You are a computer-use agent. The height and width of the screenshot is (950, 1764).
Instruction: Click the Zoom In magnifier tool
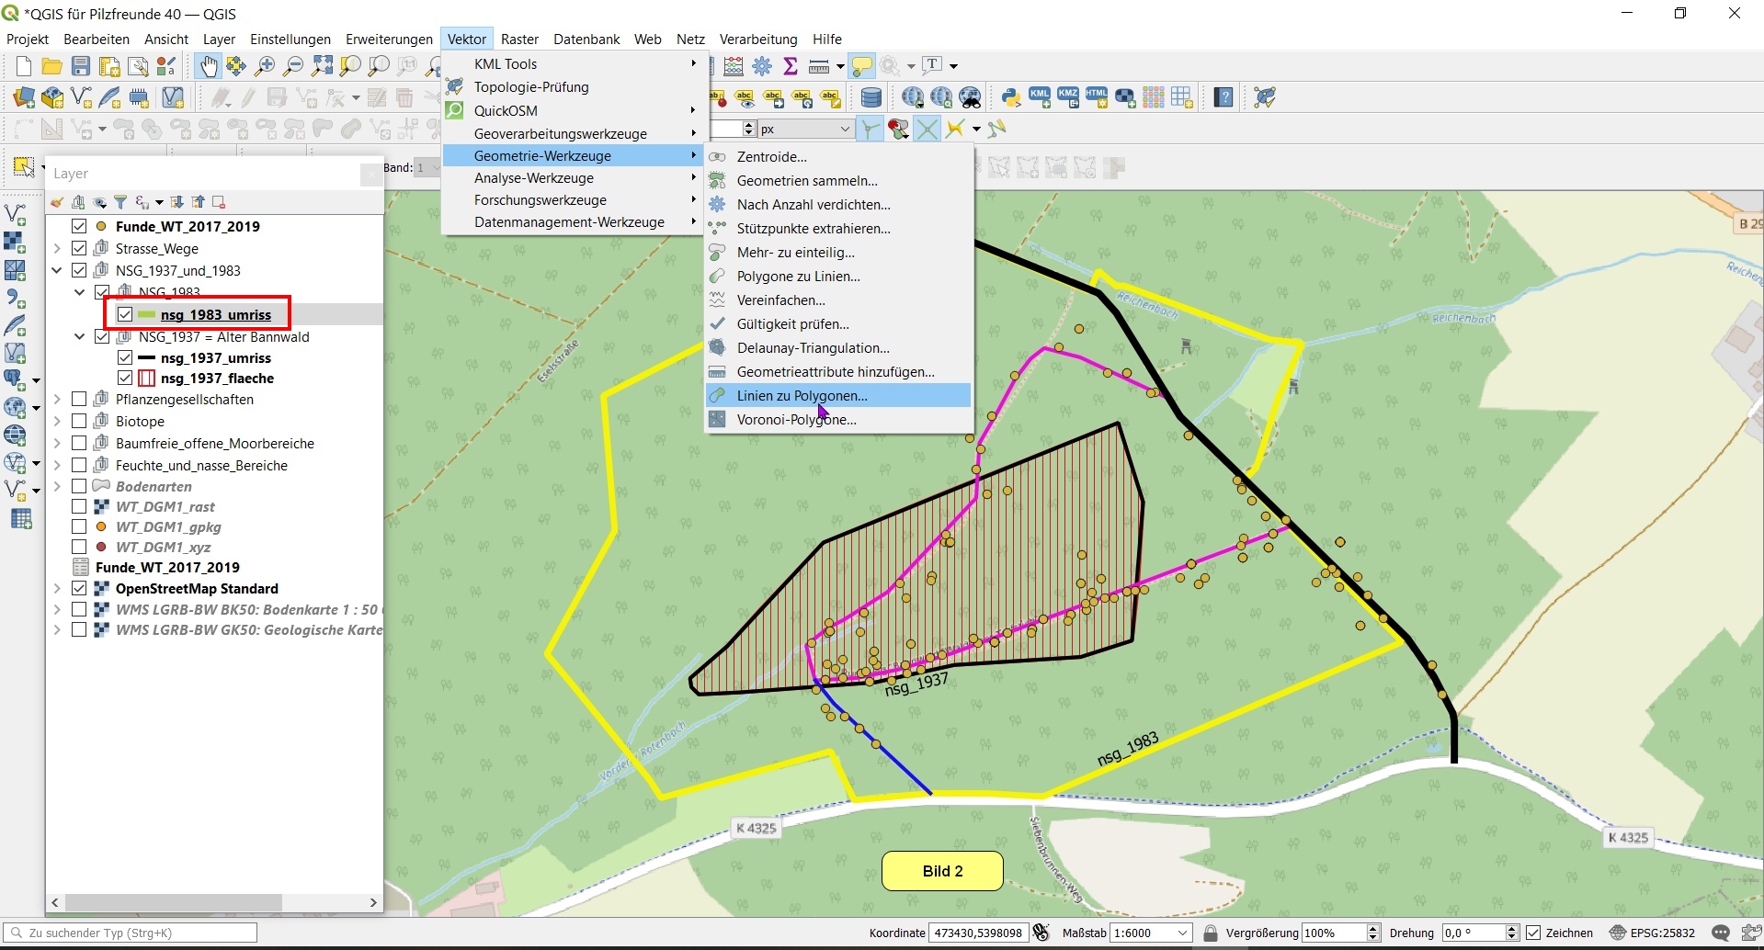point(265,66)
